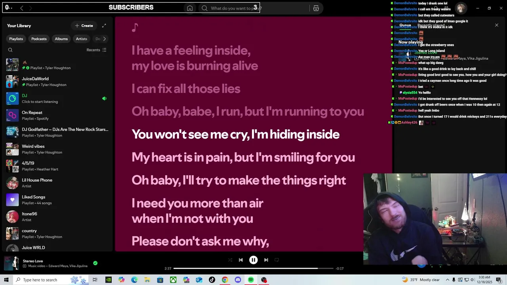Click the Create button in Your Library
The width and height of the screenshot is (507, 285).
(84, 26)
